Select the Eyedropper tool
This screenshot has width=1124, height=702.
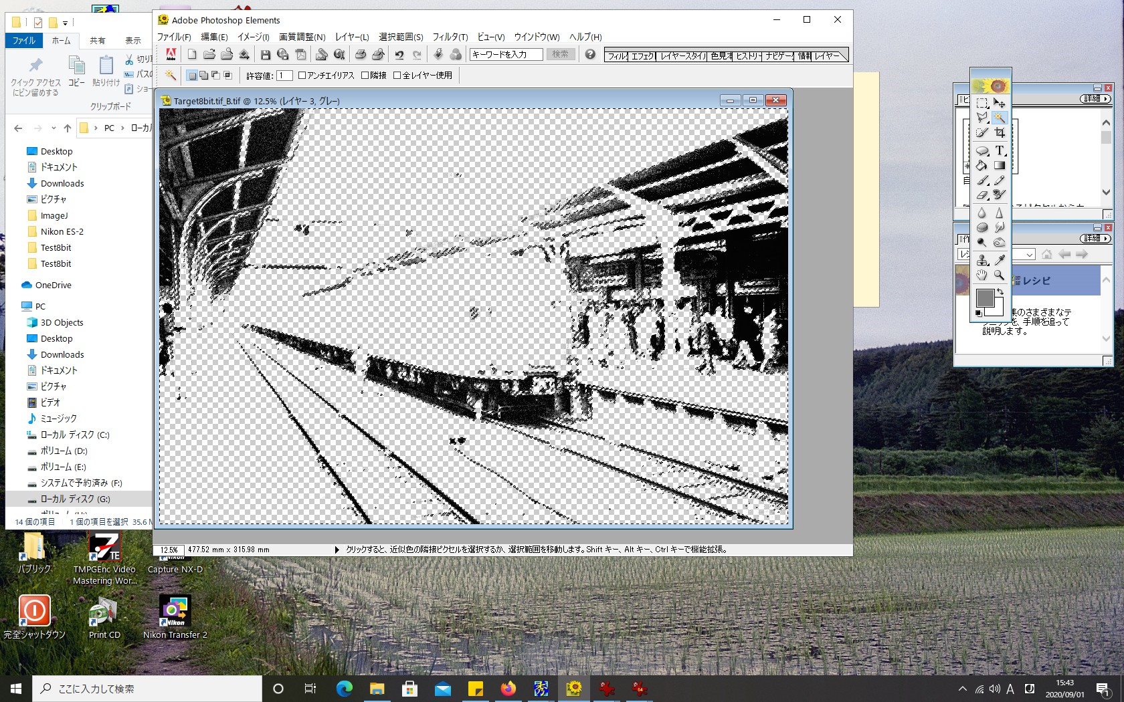(999, 260)
